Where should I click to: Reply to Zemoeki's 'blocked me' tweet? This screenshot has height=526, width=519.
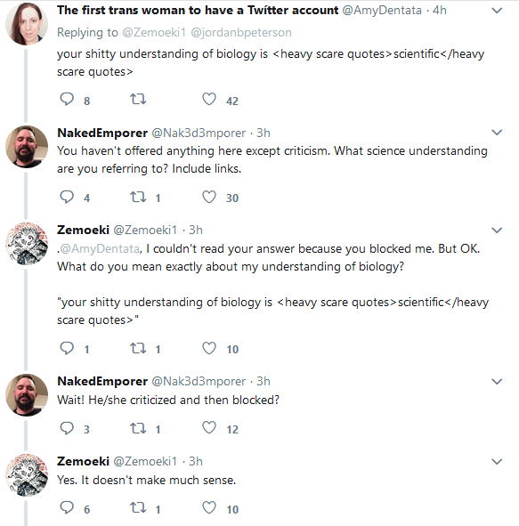67,348
